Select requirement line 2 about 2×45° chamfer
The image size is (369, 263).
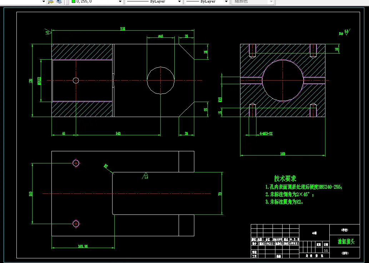coord(289,194)
